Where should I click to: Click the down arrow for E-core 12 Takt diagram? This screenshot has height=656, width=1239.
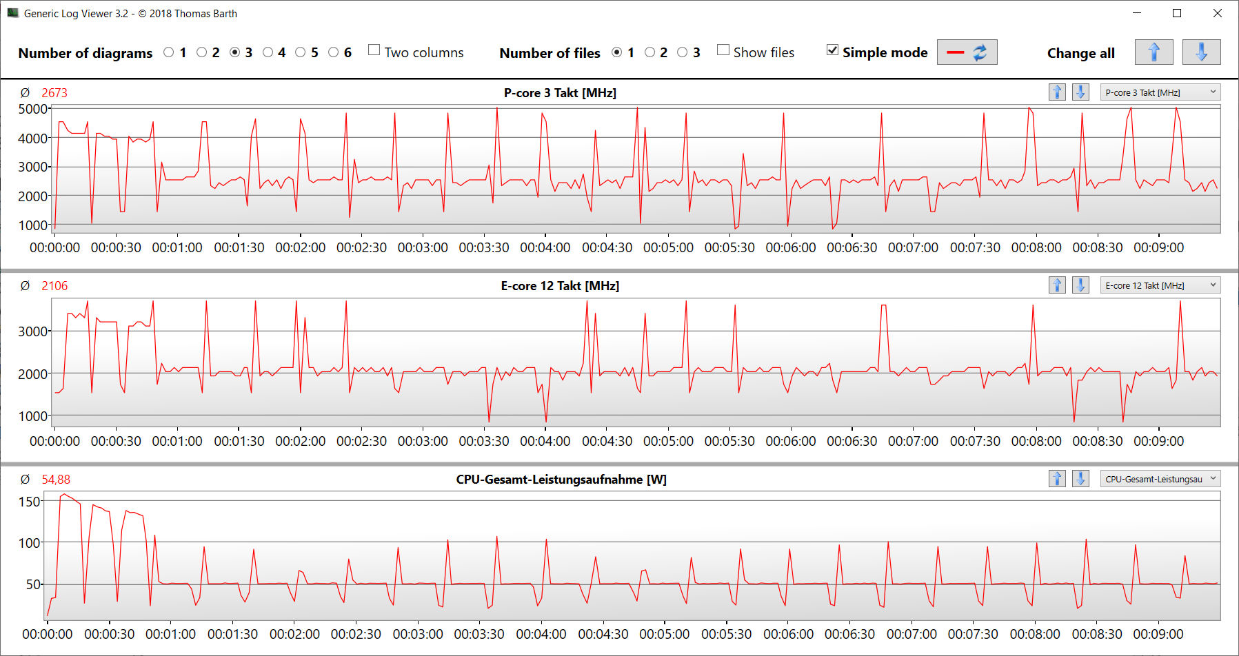click(x=1080, y=285)
